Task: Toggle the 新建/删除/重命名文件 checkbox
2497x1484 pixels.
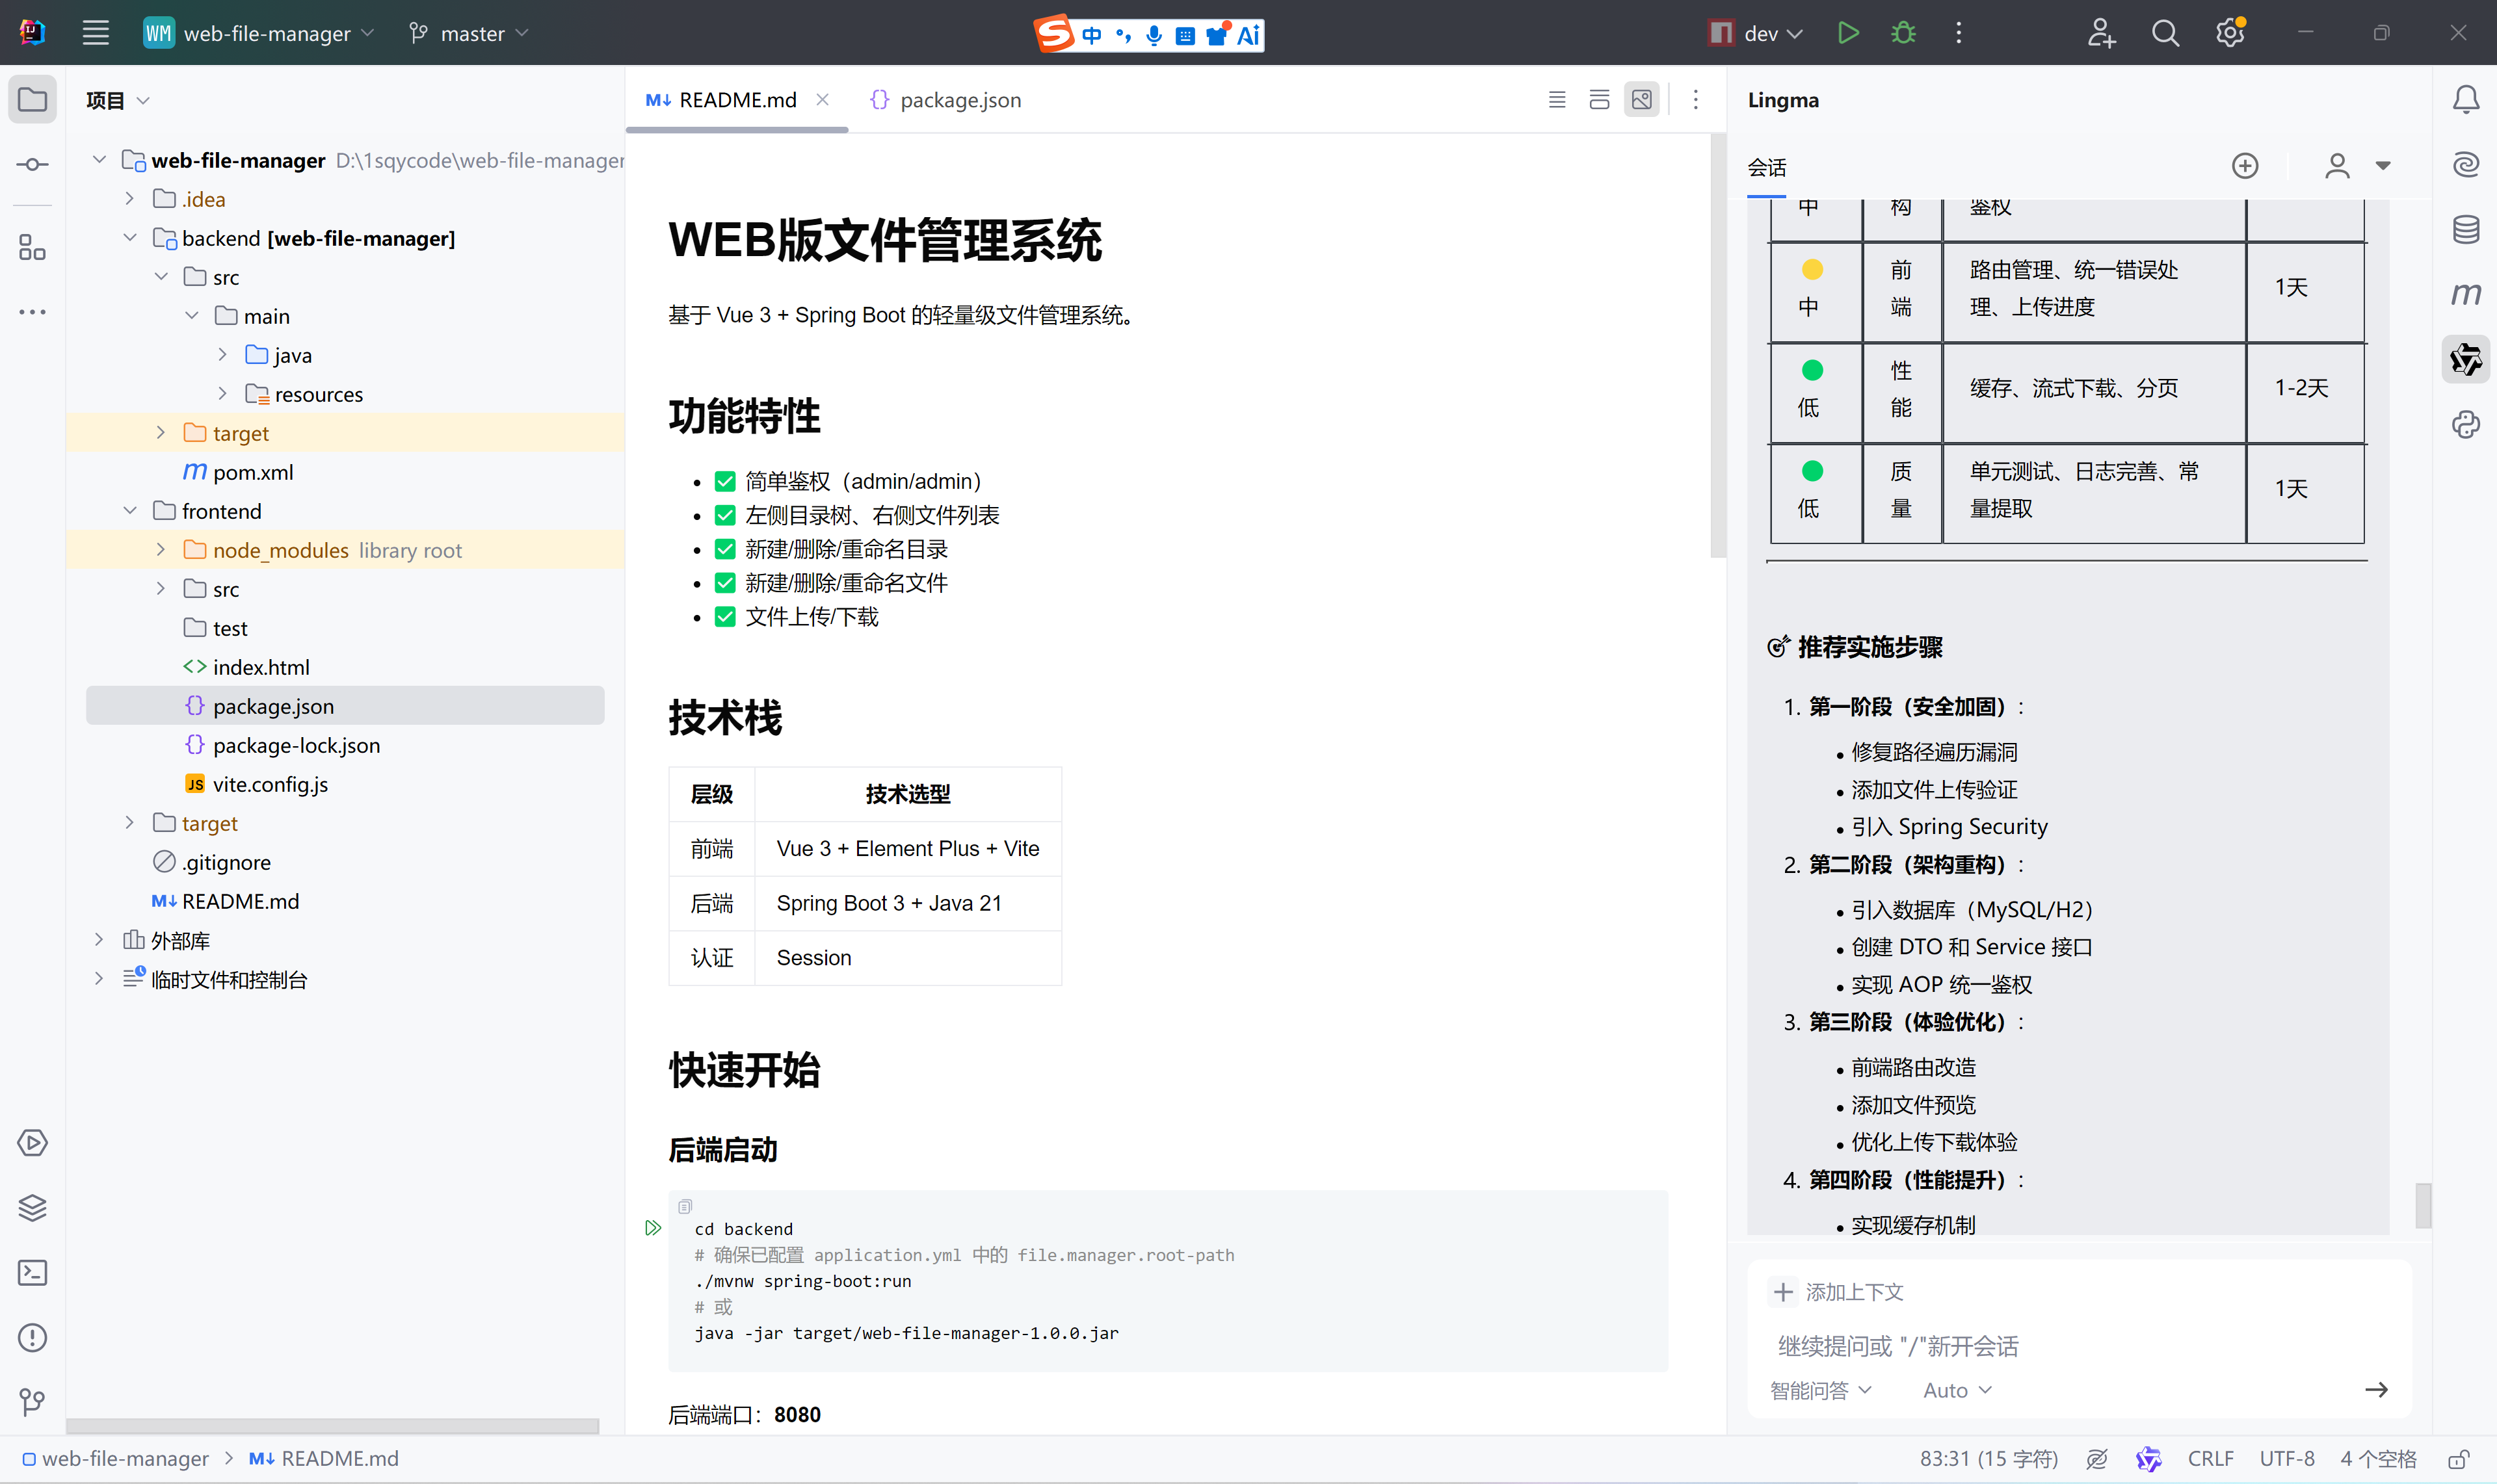Action: pos(725,583)
